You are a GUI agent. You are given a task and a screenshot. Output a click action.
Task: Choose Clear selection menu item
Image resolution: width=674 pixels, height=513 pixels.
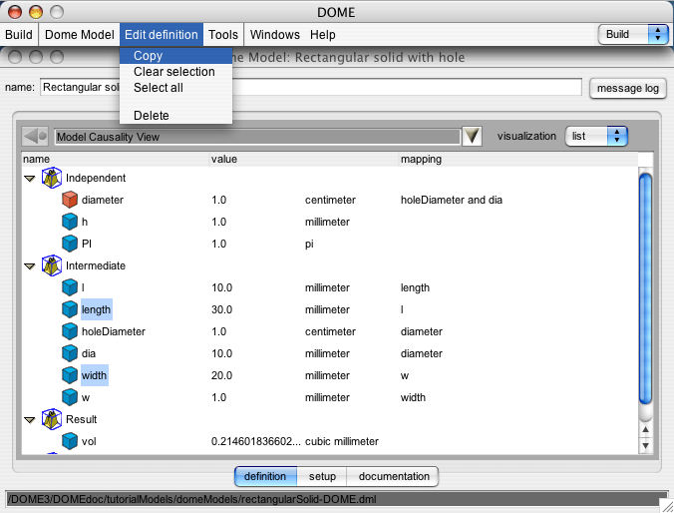[x=175, y=72]
